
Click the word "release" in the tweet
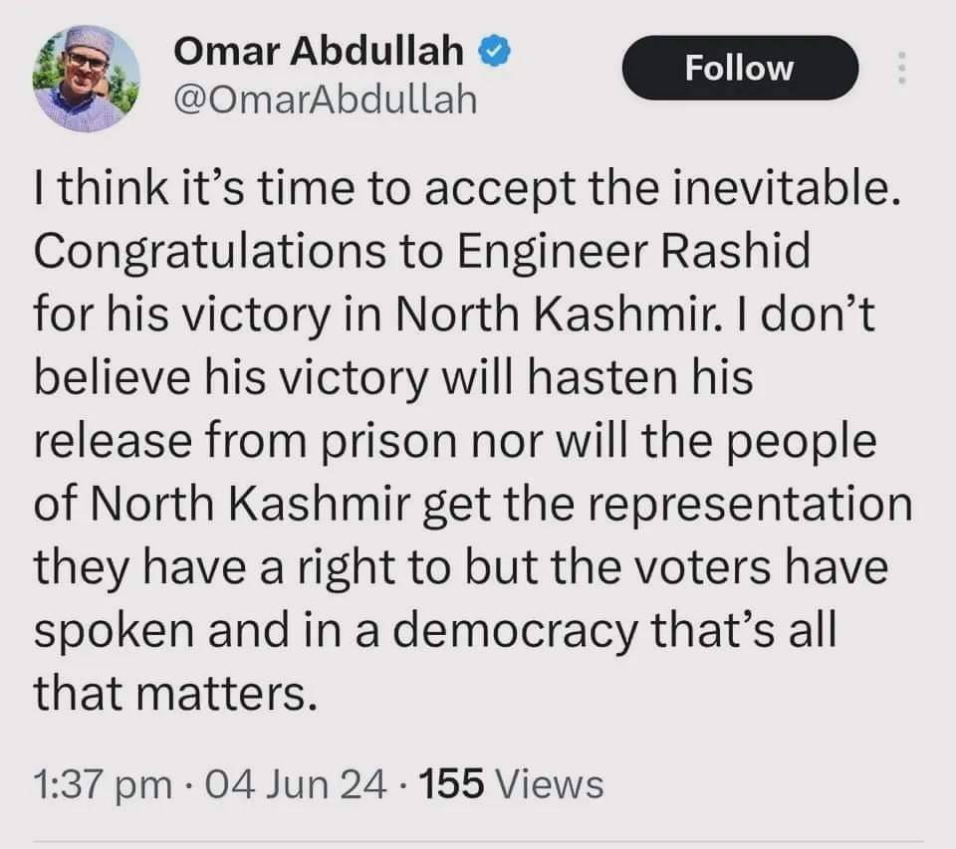(110, 442)
